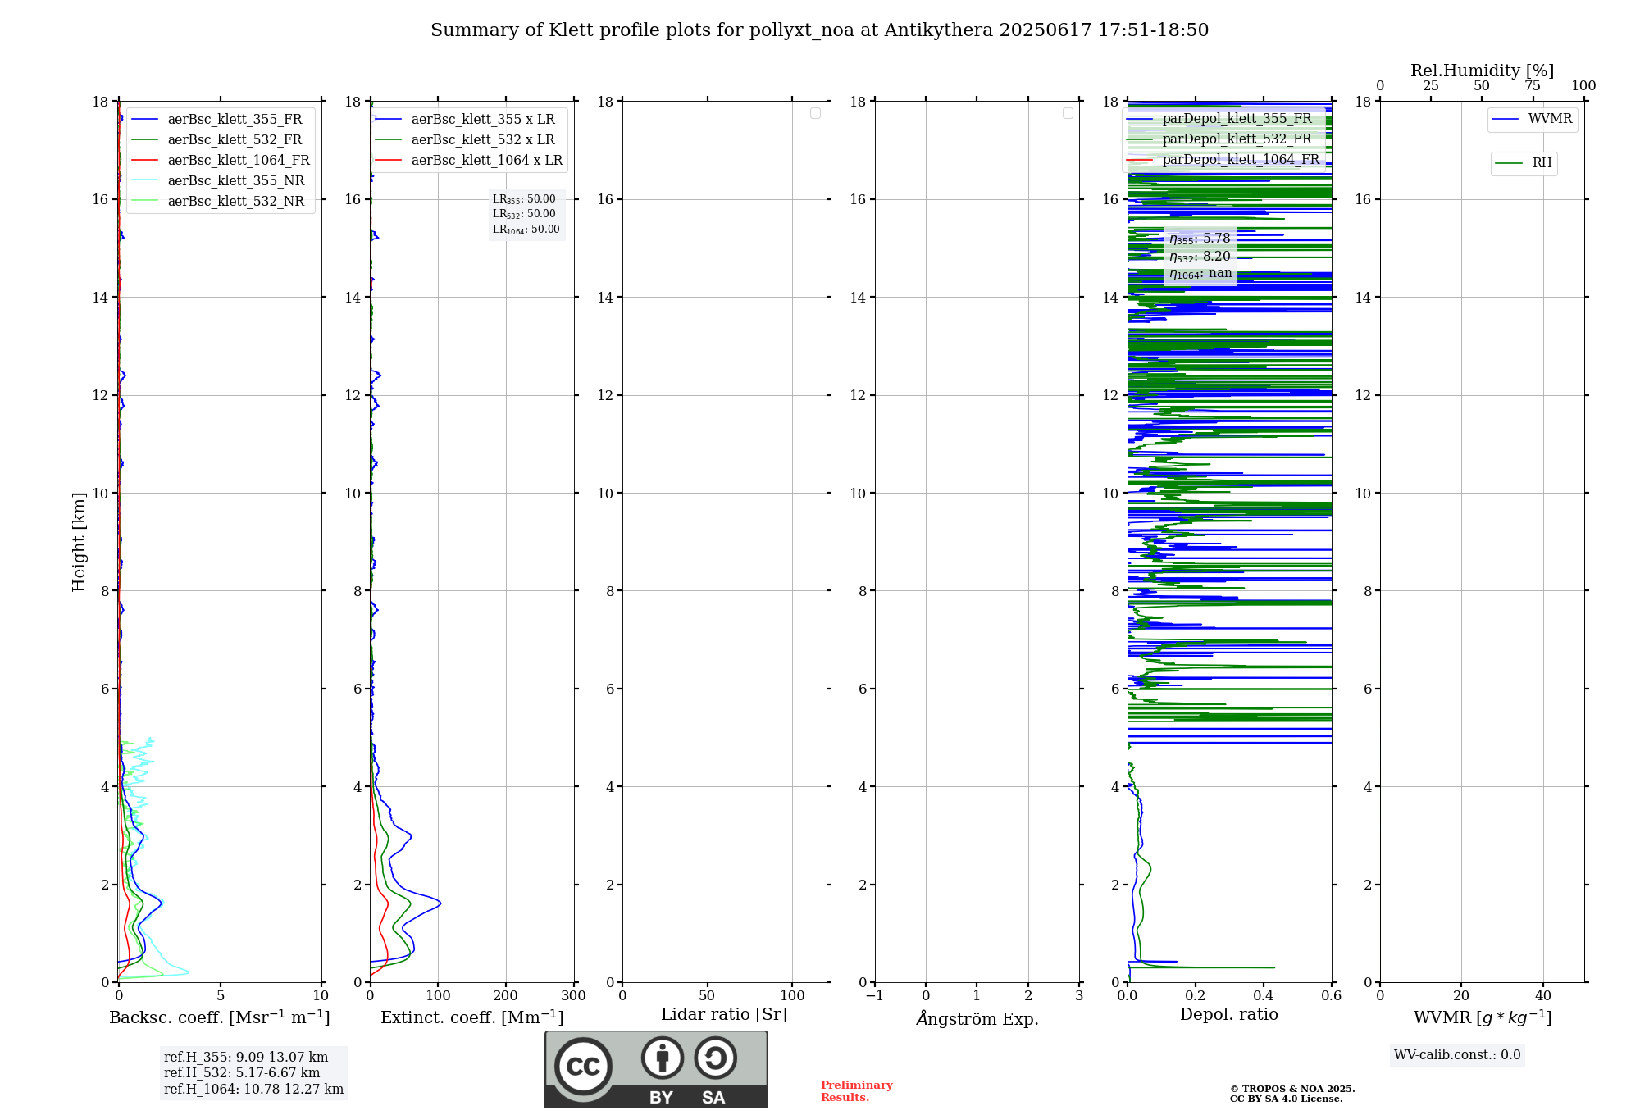Click the LR355: 50.00 annotation
Image resolution: width=1640 pixels, height=1115 pixels.
[x=524, y=199]
